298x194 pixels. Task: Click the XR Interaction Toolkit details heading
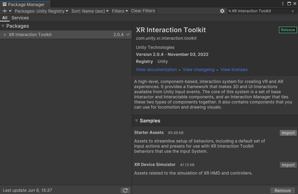click(x=171, y=30)
